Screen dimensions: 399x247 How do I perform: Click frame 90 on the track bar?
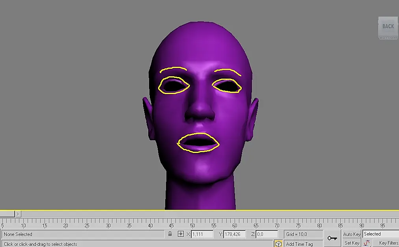tap(361, 225)
